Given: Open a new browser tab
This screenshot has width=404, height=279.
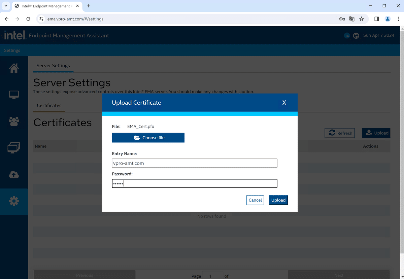Looking at the screenshot, I should point(89,6).
